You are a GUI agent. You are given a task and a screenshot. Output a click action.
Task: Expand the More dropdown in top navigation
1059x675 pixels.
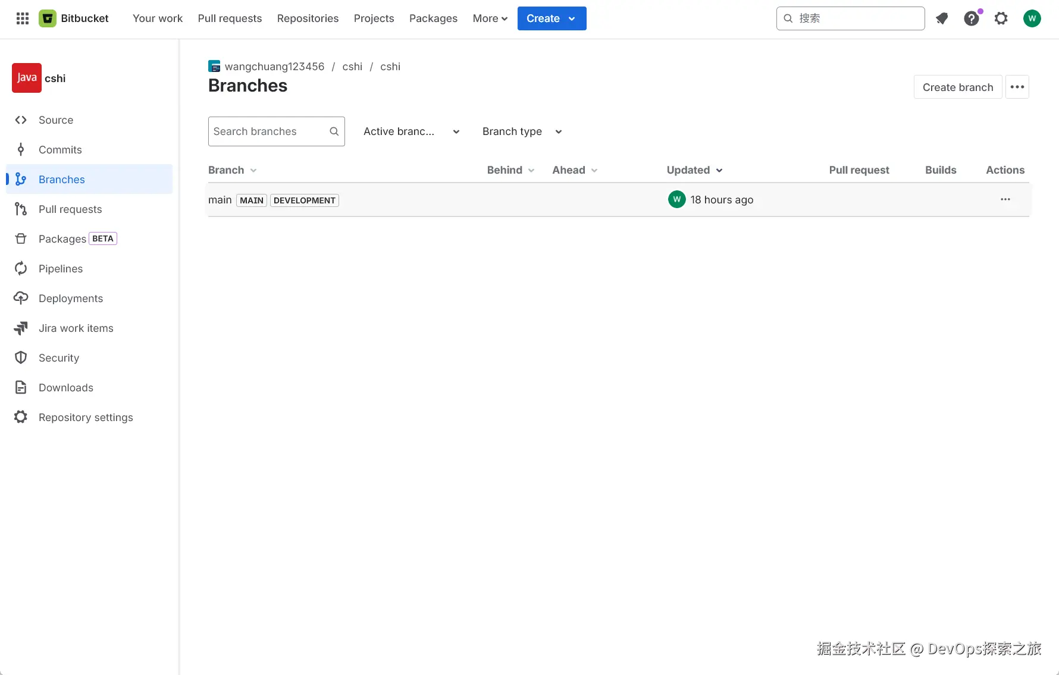[x=490, y=18]
